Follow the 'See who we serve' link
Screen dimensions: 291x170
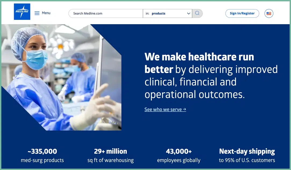pos(165,109)
